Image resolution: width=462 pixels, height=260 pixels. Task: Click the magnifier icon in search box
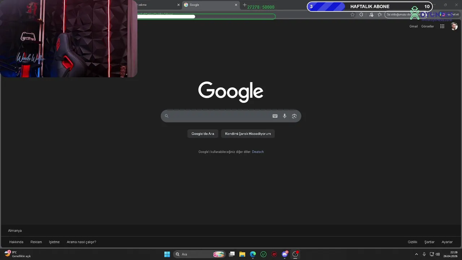click(166, 116)
